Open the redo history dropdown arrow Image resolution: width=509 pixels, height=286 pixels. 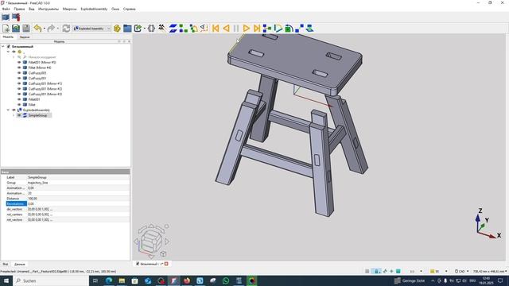pyautogui.click(x=58, y=29)
